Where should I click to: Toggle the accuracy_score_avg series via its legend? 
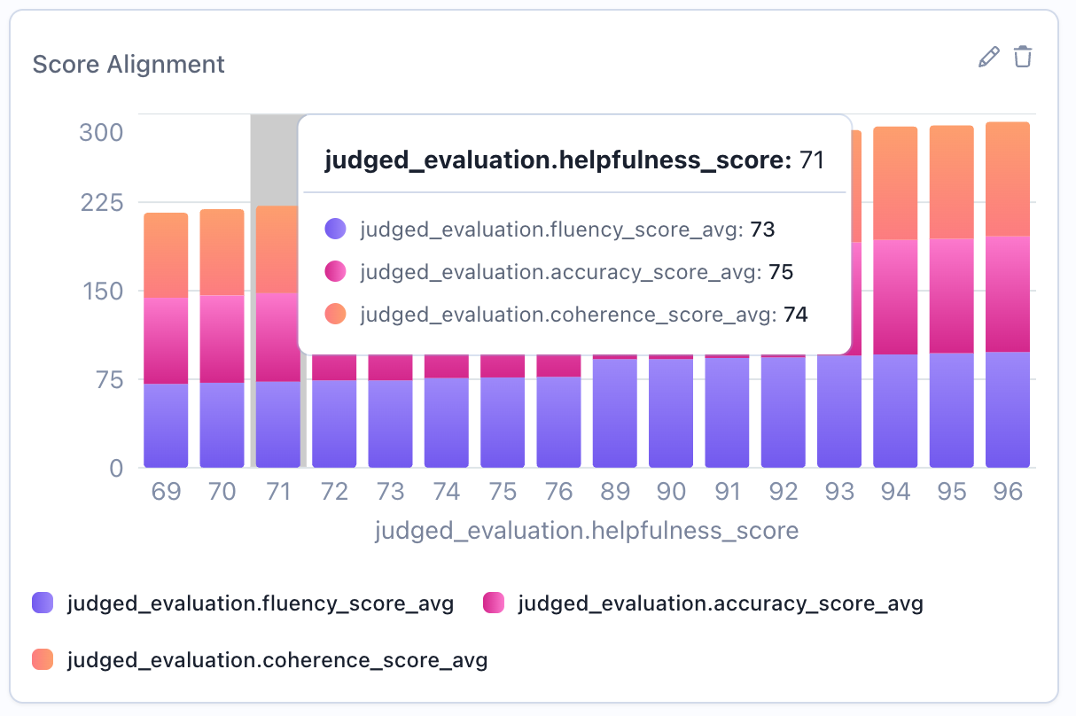coord(718,603)
